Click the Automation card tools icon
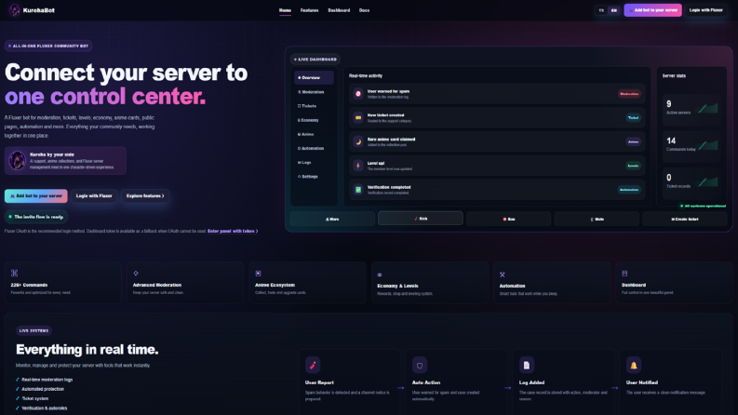738x415 pixels. (503, 274)
